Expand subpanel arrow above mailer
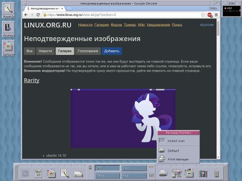 78,165
